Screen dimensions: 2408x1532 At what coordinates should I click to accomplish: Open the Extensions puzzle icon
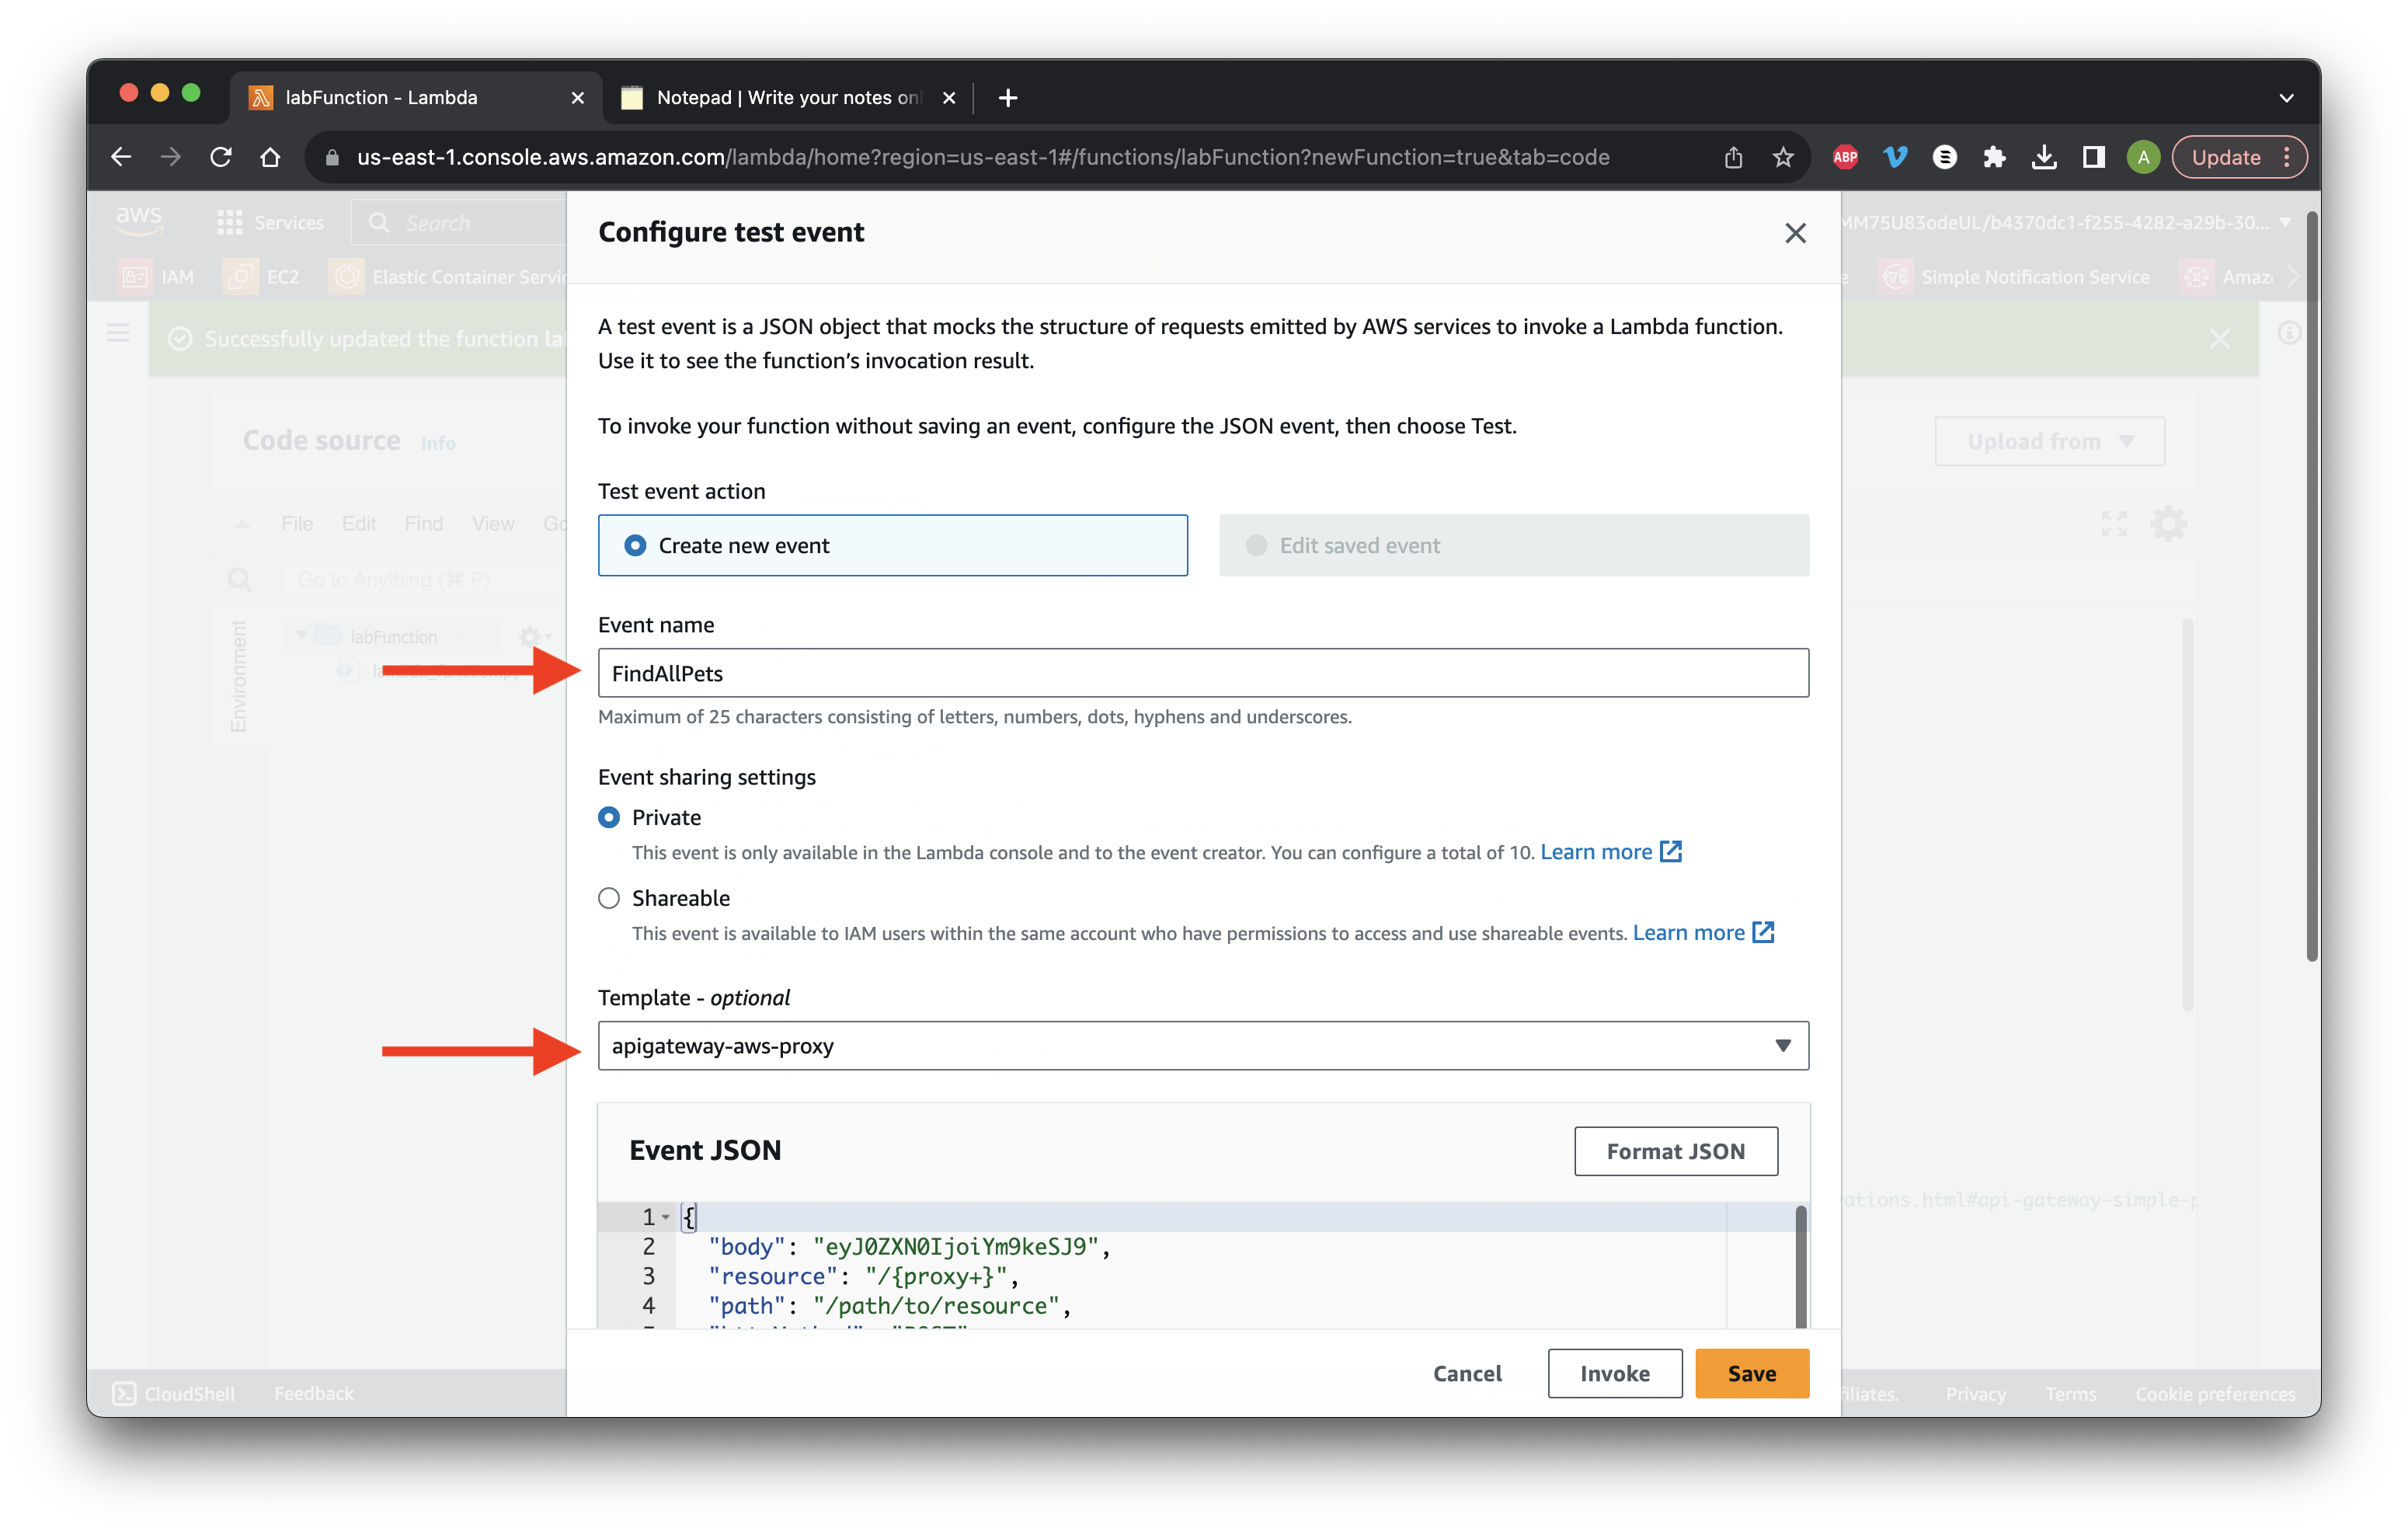1994,157
